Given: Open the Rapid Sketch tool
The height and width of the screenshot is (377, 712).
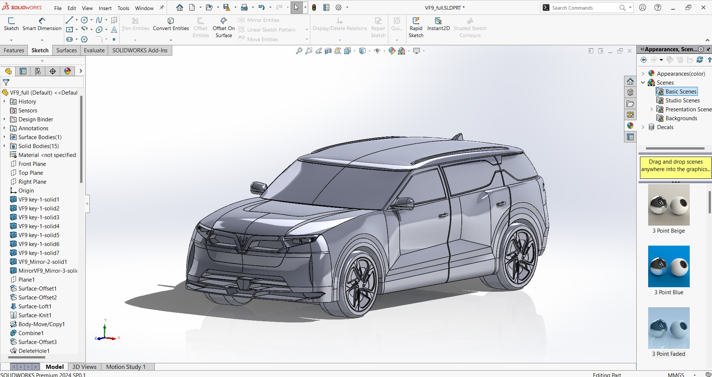Looking at the screenshot, I should coord(416,27).
